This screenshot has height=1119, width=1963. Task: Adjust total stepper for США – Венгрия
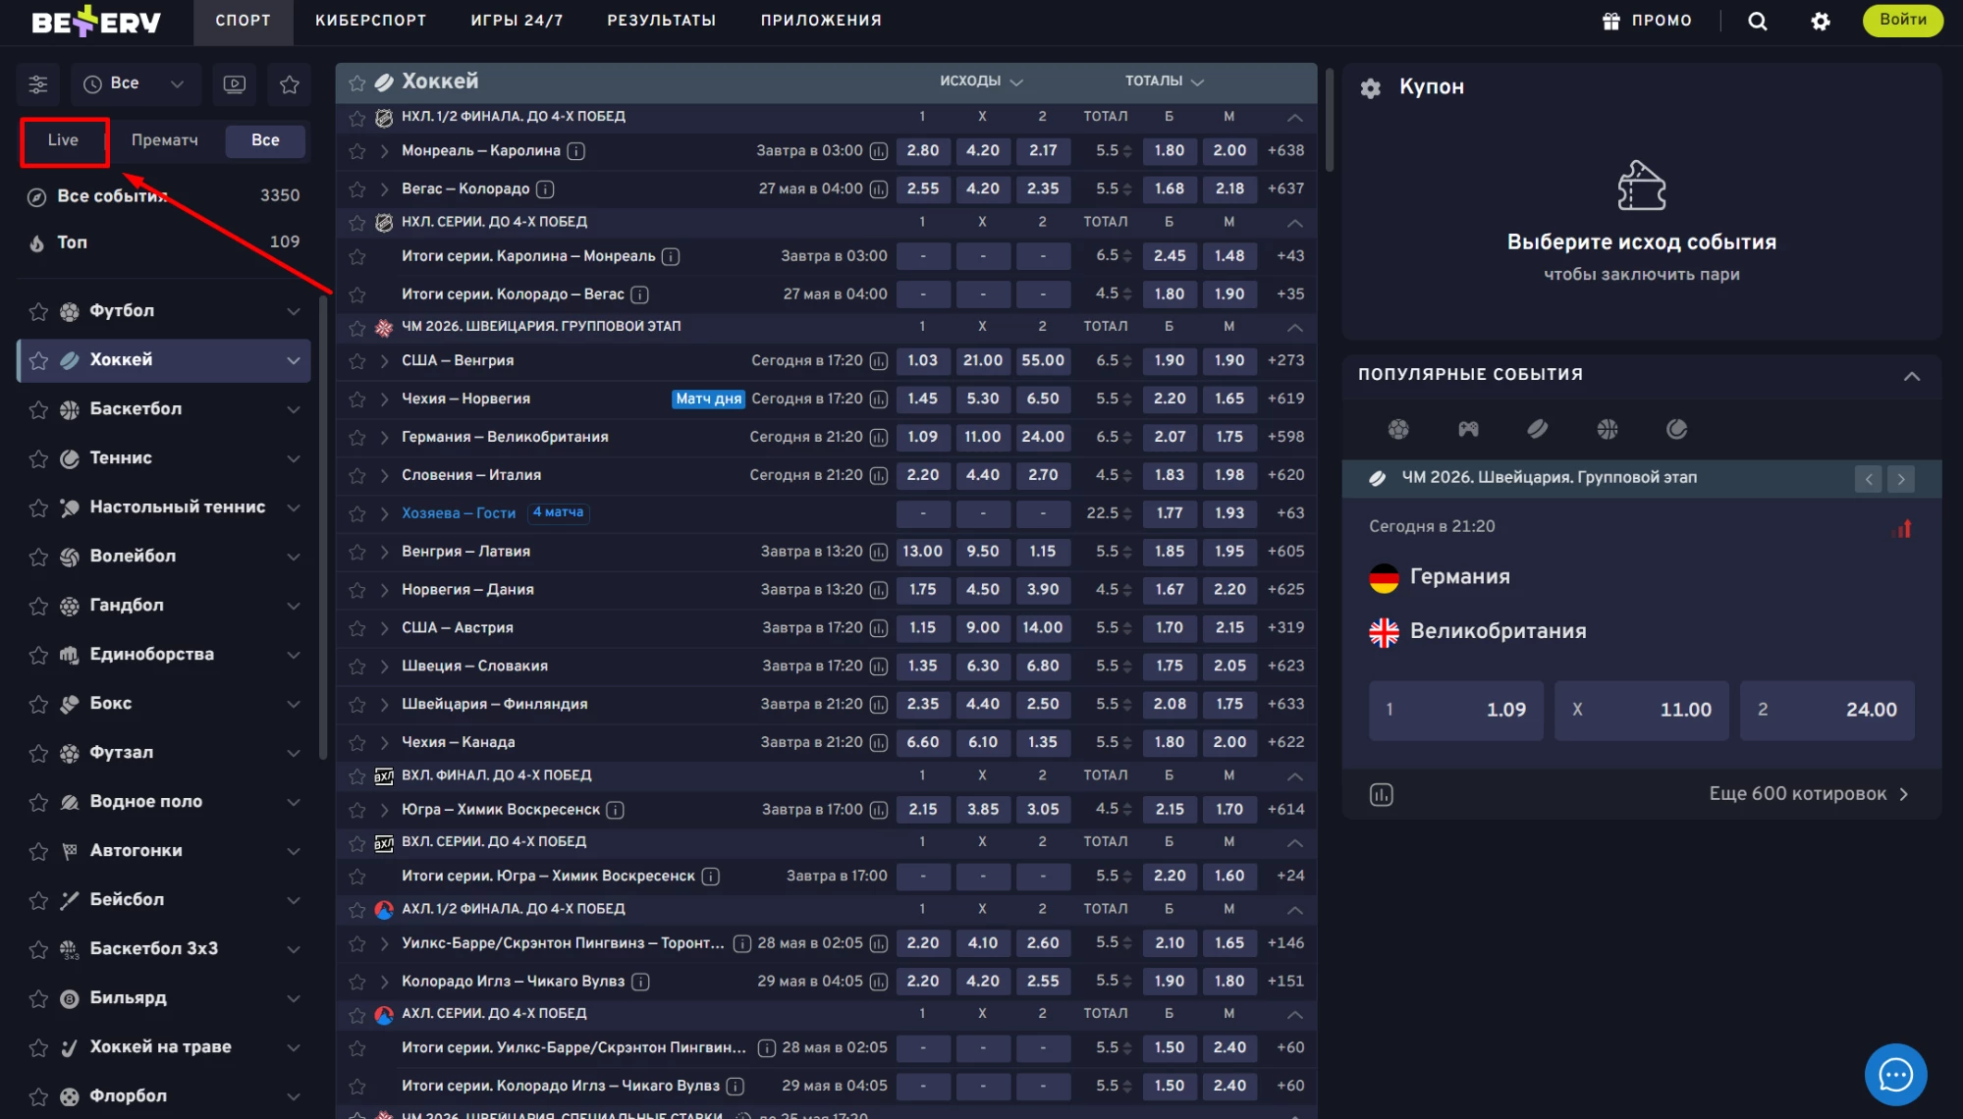click(x=1127, y=361)
